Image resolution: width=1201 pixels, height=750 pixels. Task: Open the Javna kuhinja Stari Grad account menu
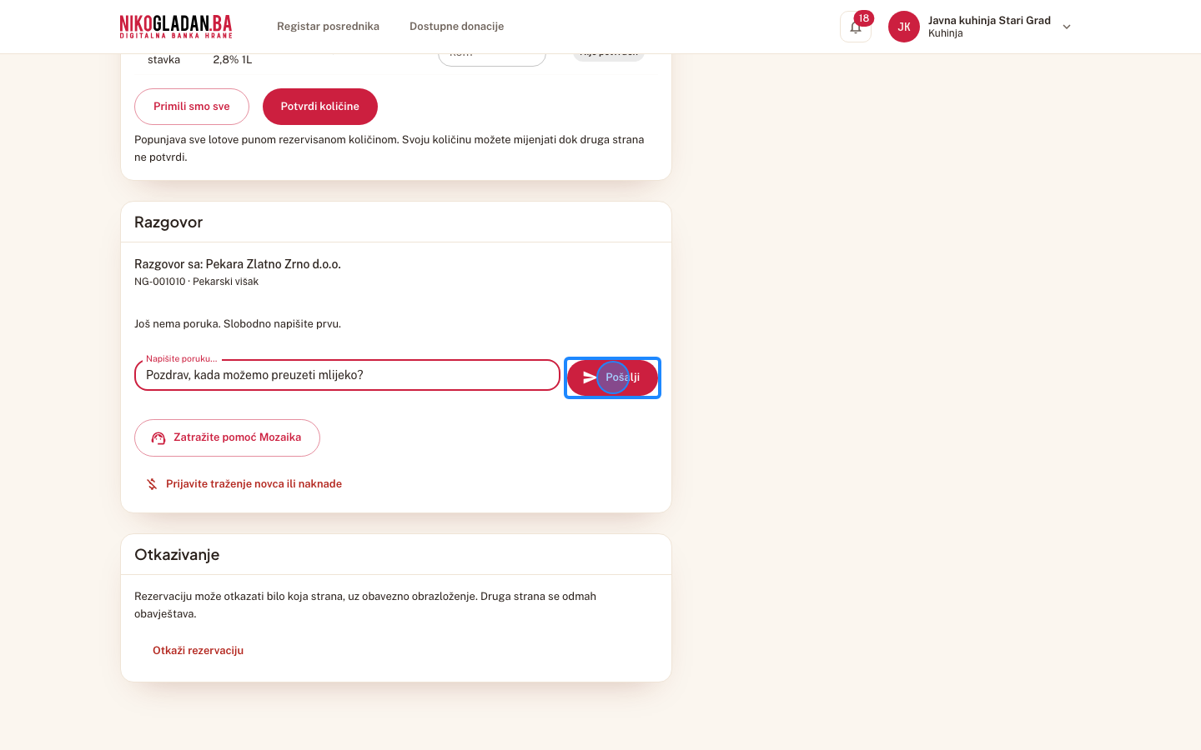pyautogui.click(x=989, y=27)
